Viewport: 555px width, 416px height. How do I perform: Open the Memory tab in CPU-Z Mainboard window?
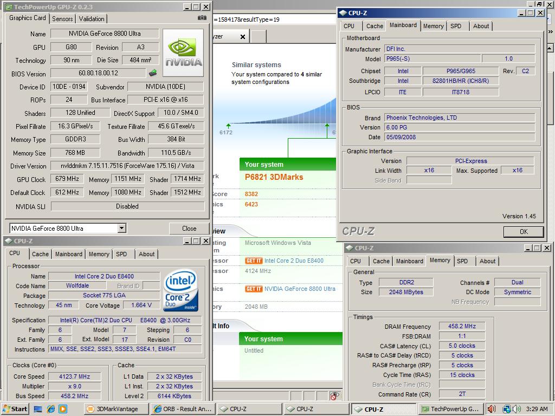click(x=433, y=26)
